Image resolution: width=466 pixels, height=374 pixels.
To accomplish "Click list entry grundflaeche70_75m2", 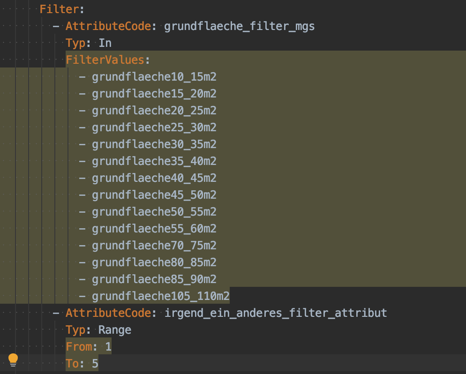I will (154, 245).
